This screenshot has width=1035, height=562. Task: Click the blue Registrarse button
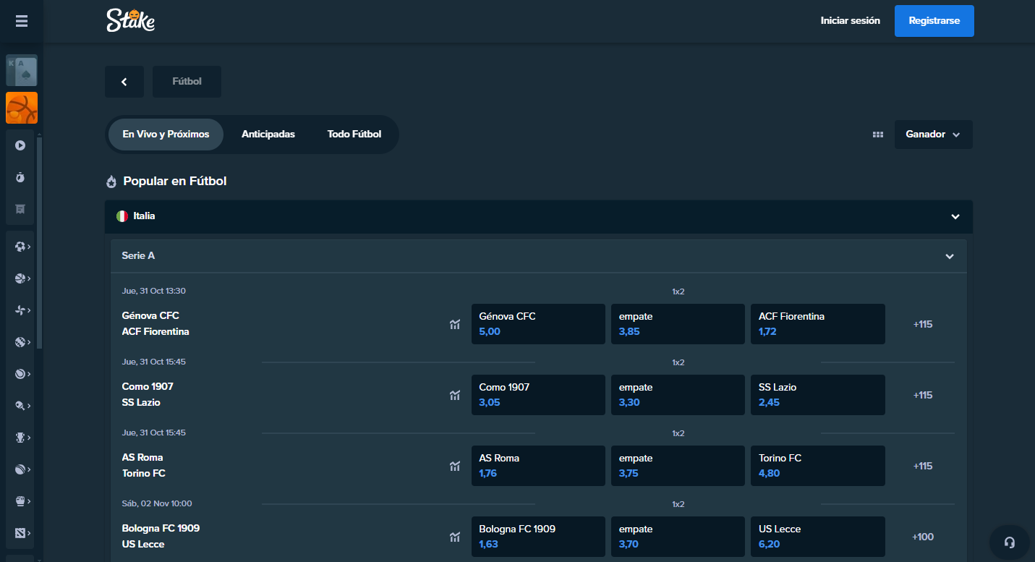click(x=934, y=21)
